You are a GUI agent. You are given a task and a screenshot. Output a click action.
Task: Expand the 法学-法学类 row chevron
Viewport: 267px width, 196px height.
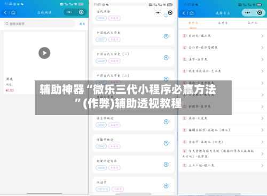[x=262, y=60]
